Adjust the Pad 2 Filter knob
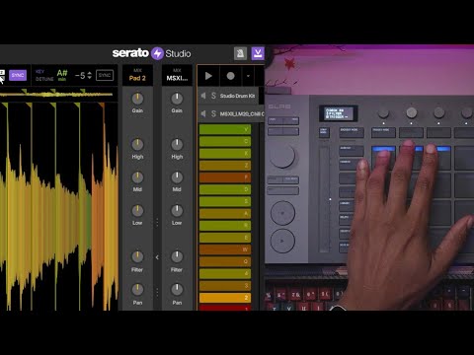This screenshot has height=355, width=474. [137, 256]
